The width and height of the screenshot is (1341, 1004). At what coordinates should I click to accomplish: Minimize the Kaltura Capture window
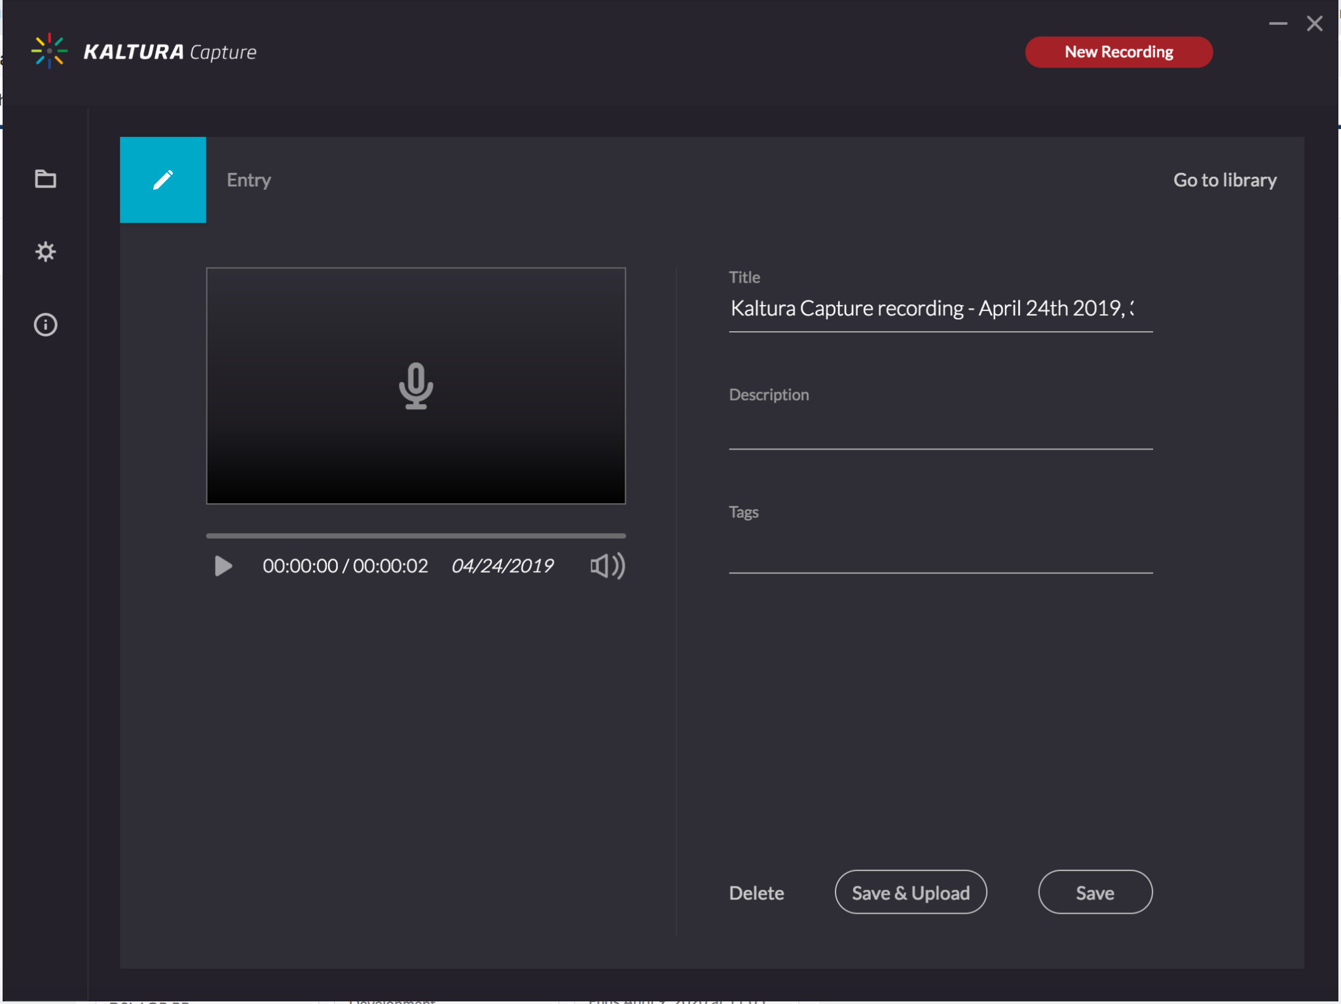pos(1277,24)
